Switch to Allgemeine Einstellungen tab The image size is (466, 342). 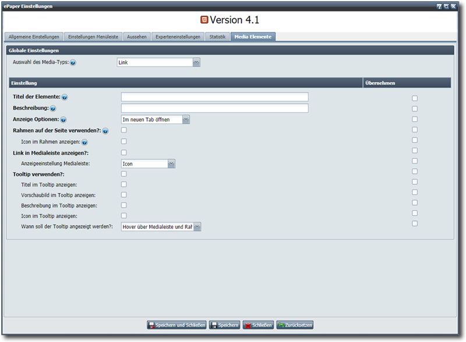click(x=34, y=37)
